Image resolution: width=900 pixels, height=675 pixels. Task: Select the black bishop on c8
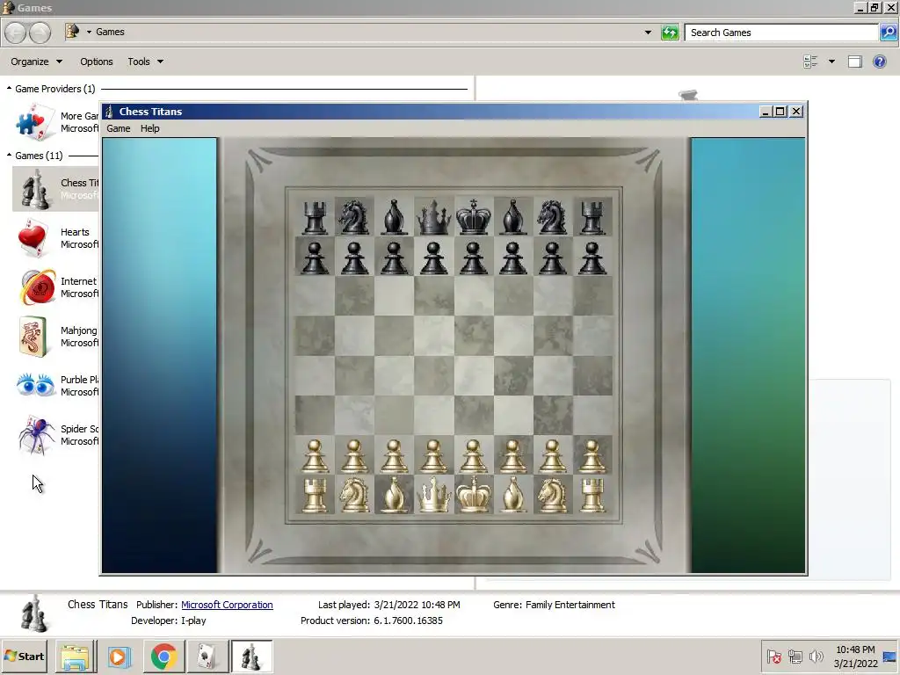tap(394, 217)
